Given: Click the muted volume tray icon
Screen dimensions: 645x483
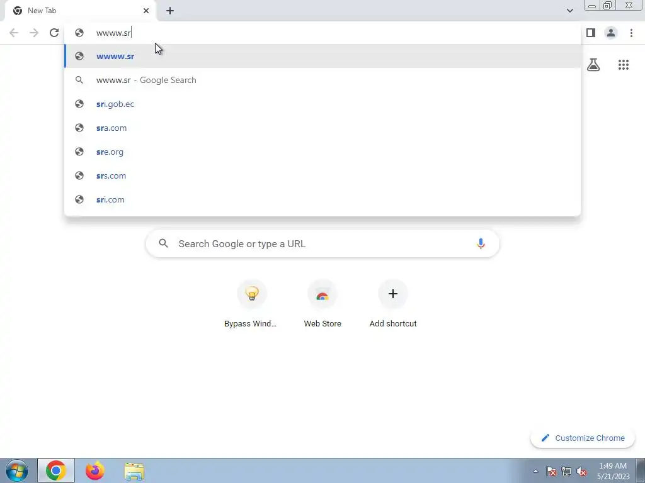Looking at the screenshot, I should coord(581,471).
